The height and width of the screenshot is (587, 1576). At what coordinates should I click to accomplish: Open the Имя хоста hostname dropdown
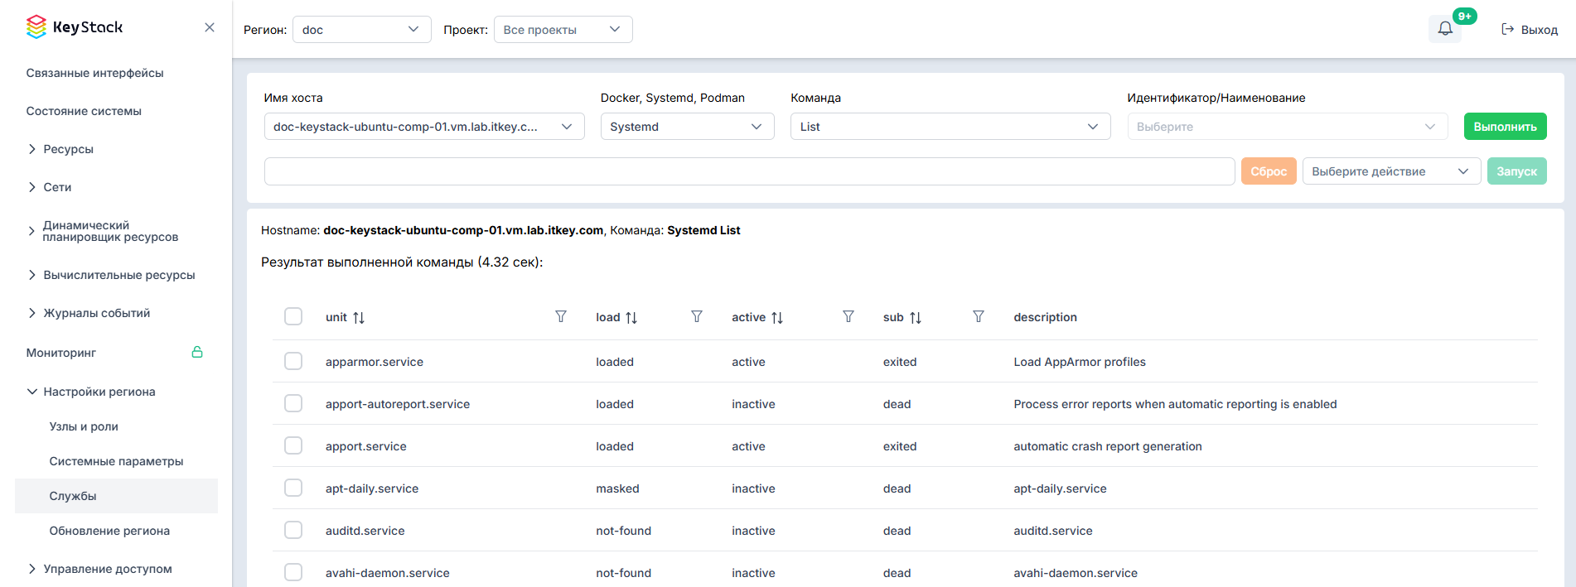424,127
